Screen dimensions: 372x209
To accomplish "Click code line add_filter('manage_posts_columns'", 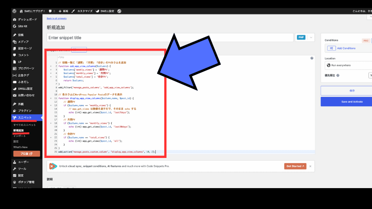I will [x=96, y=87].
